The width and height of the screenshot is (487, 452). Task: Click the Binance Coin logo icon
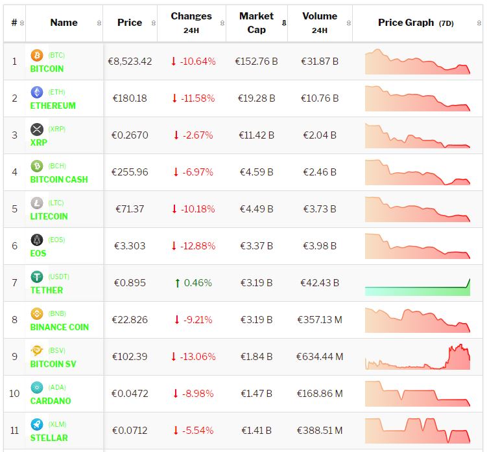click(x=37, y=315)
